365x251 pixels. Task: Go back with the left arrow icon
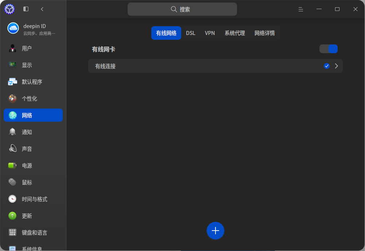[x=42, y=9]
